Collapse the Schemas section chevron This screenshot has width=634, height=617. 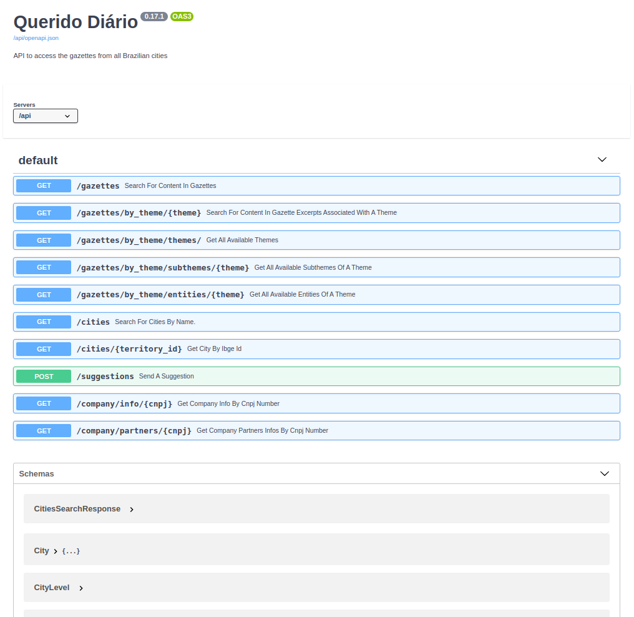(604, 474)
